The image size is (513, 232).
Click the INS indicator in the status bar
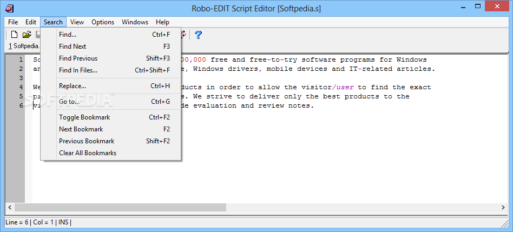pyautogui.click(x=64, y=222)
